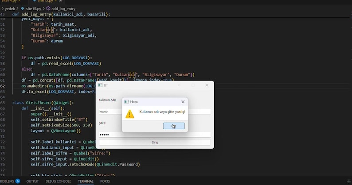Click line number 57 in gutter

(3, 58)
